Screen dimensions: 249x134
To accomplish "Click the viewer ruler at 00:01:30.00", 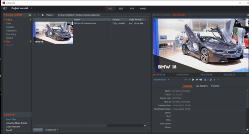I will point(229,75).
